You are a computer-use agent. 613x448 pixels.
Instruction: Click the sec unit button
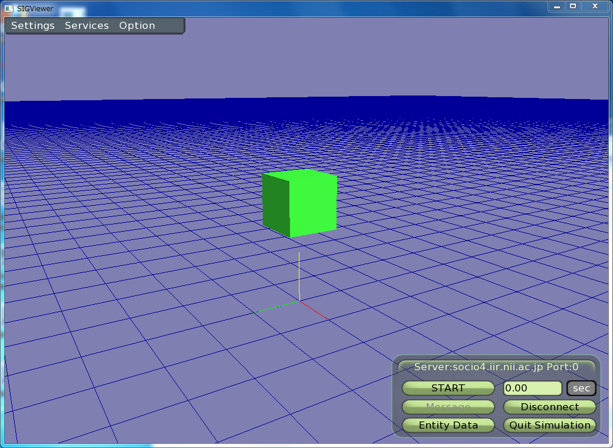pos(581,388)
